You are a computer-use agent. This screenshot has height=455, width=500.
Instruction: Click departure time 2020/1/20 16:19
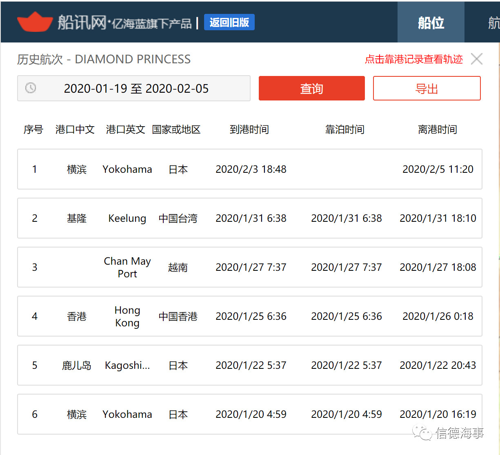click(x=438, y=414)
